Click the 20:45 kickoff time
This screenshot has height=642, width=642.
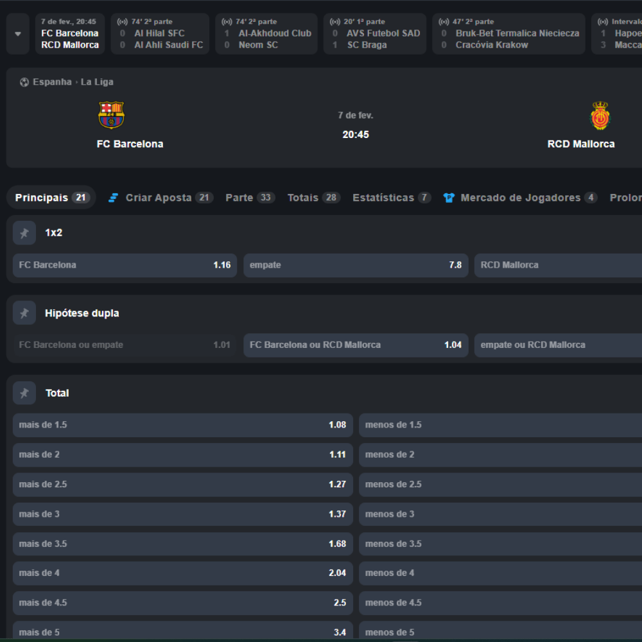356,135
